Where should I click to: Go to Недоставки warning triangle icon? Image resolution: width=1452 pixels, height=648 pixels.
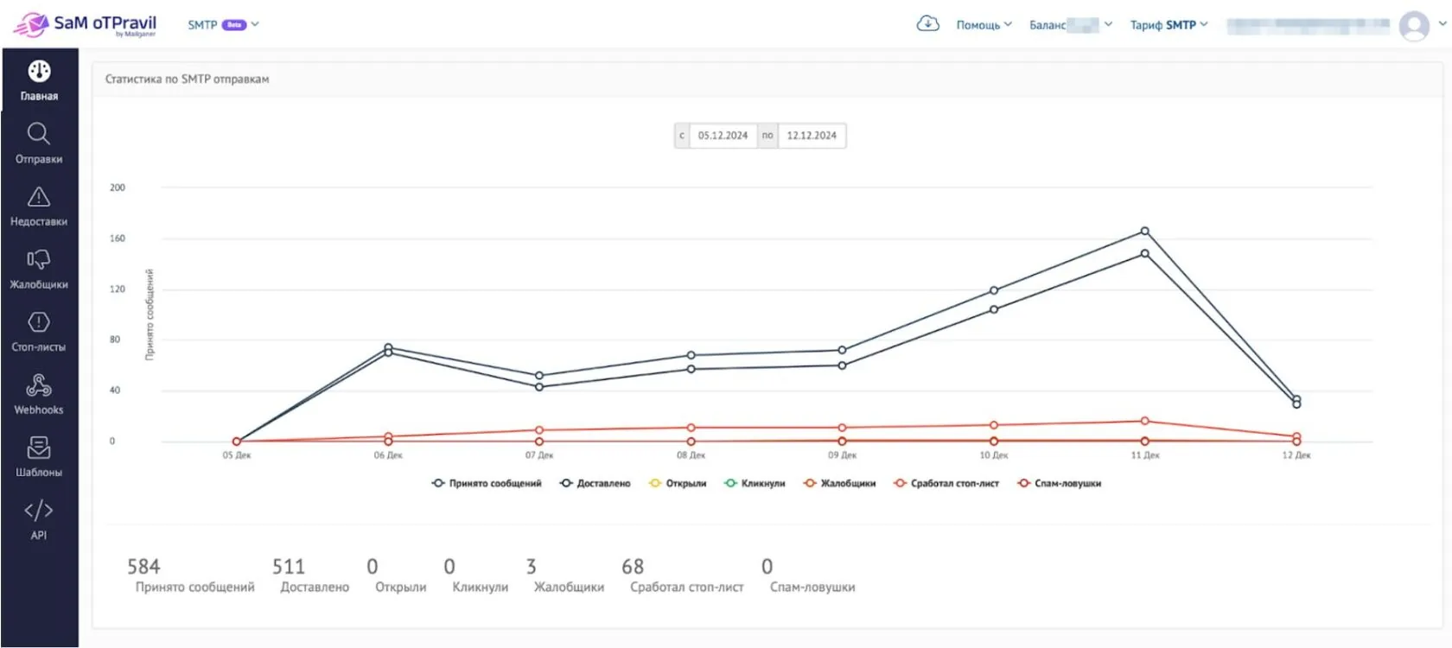pos(39,197)
